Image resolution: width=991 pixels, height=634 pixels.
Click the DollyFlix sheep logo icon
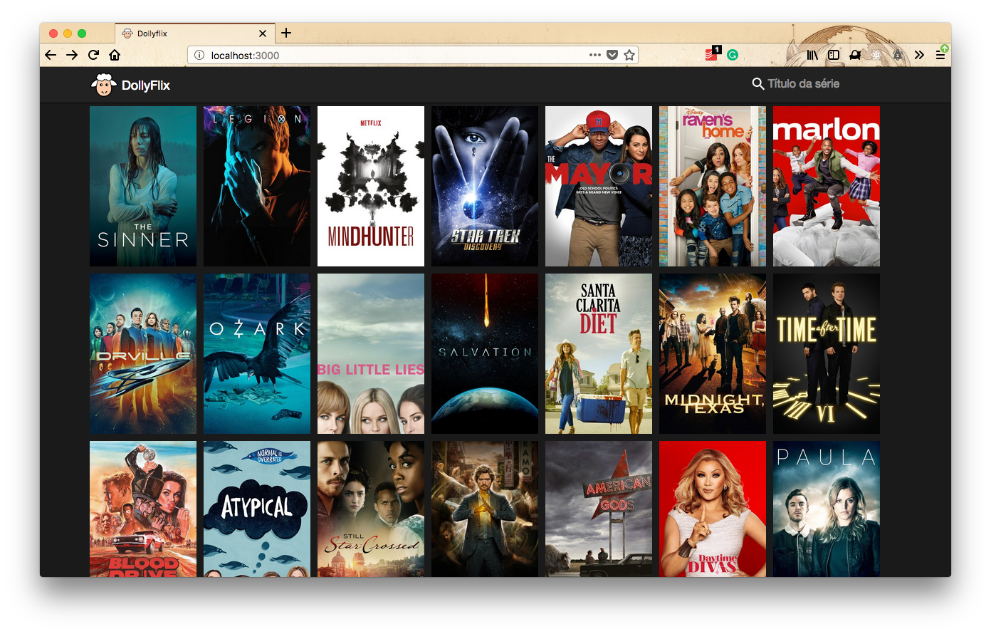coord(104,85)
